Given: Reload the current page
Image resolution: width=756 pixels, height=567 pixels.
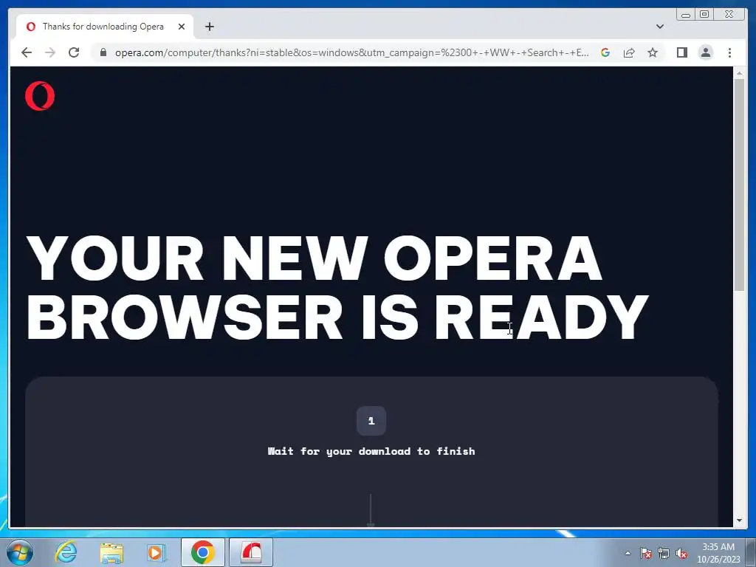Looking at the screenshot, I should (74, 52).
